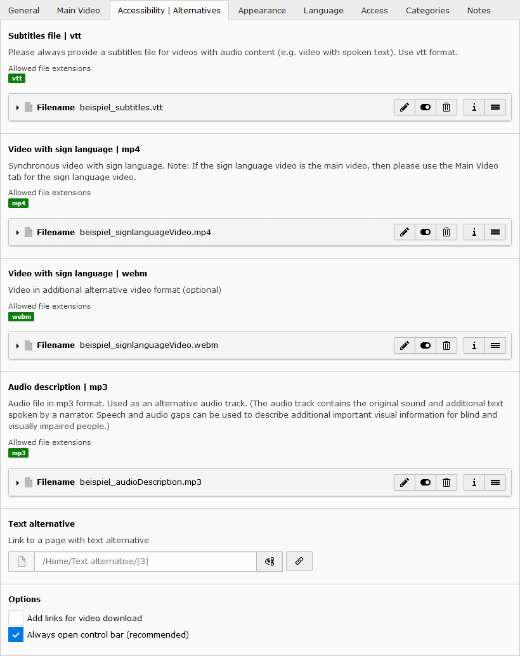Show info for beispiel_audioDescription.mp3
This screenshot has height=656, width=520.
[474, 482]
